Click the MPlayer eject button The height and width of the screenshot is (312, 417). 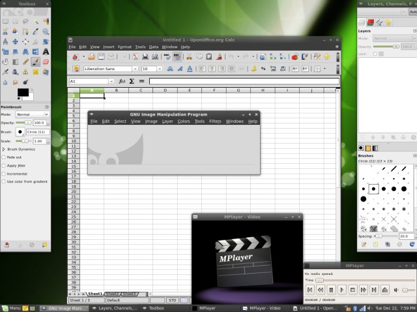[x=384, y=289]
